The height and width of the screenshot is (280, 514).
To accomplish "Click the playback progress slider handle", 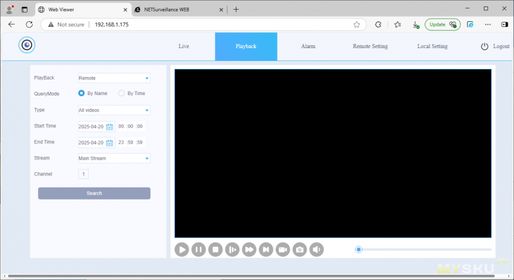I will click(359, 250).
